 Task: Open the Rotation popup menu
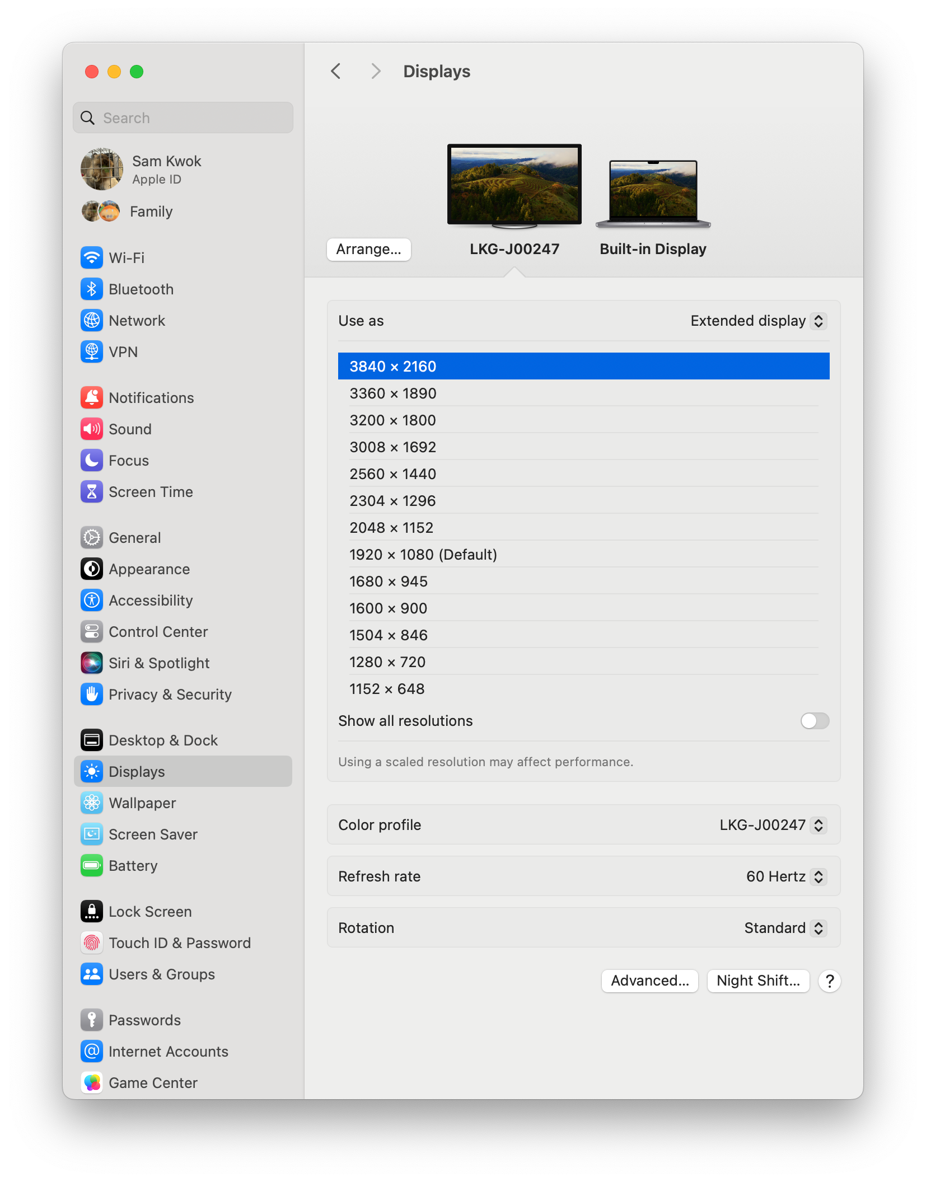[785, 928]
